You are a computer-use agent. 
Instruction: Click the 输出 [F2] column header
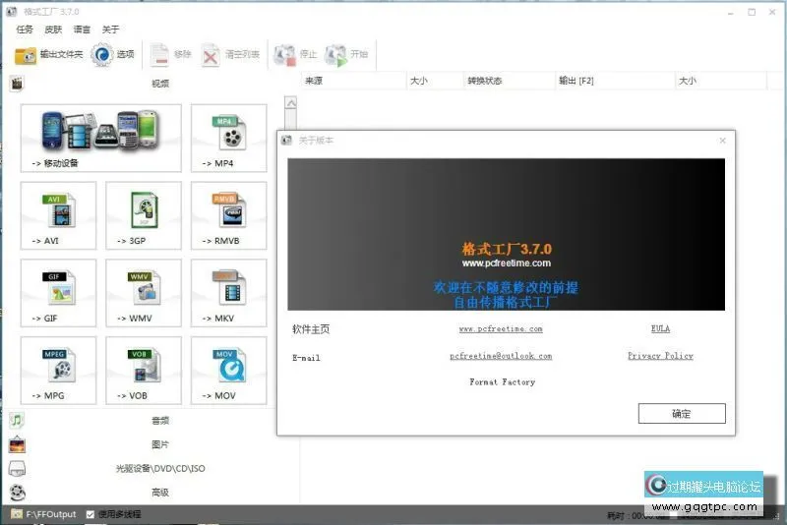[x=616, y=81]
